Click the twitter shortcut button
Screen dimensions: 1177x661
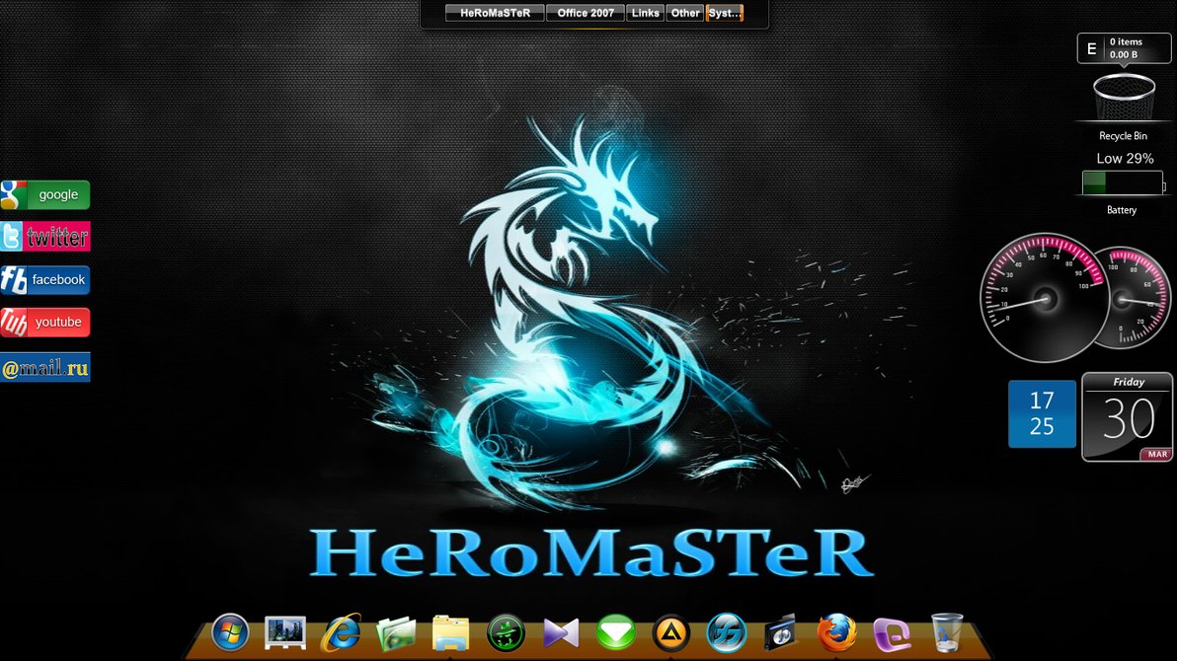tap(45, 237)
